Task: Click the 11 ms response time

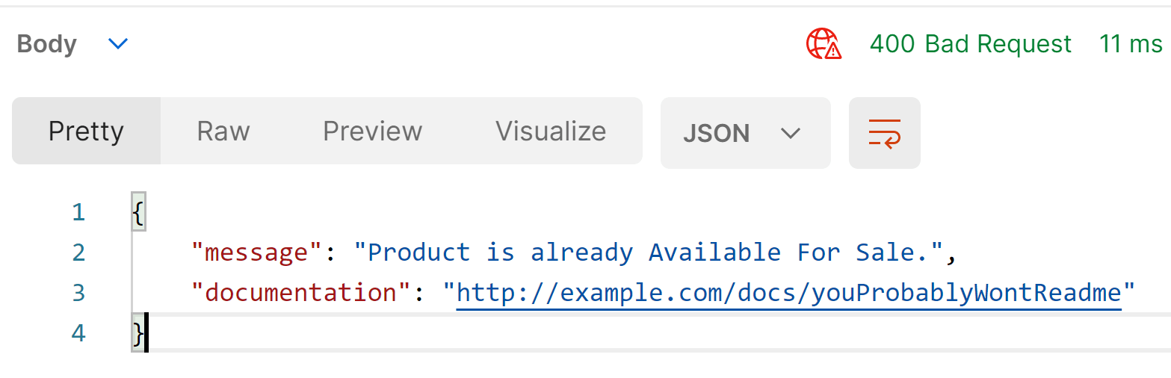Action: click(1131, 44)
